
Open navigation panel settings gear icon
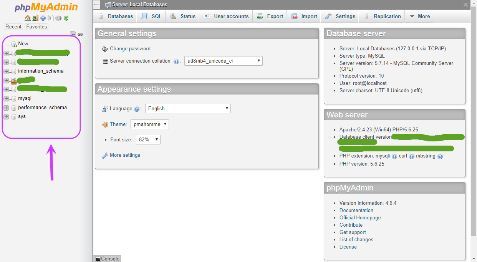[58, 18]
